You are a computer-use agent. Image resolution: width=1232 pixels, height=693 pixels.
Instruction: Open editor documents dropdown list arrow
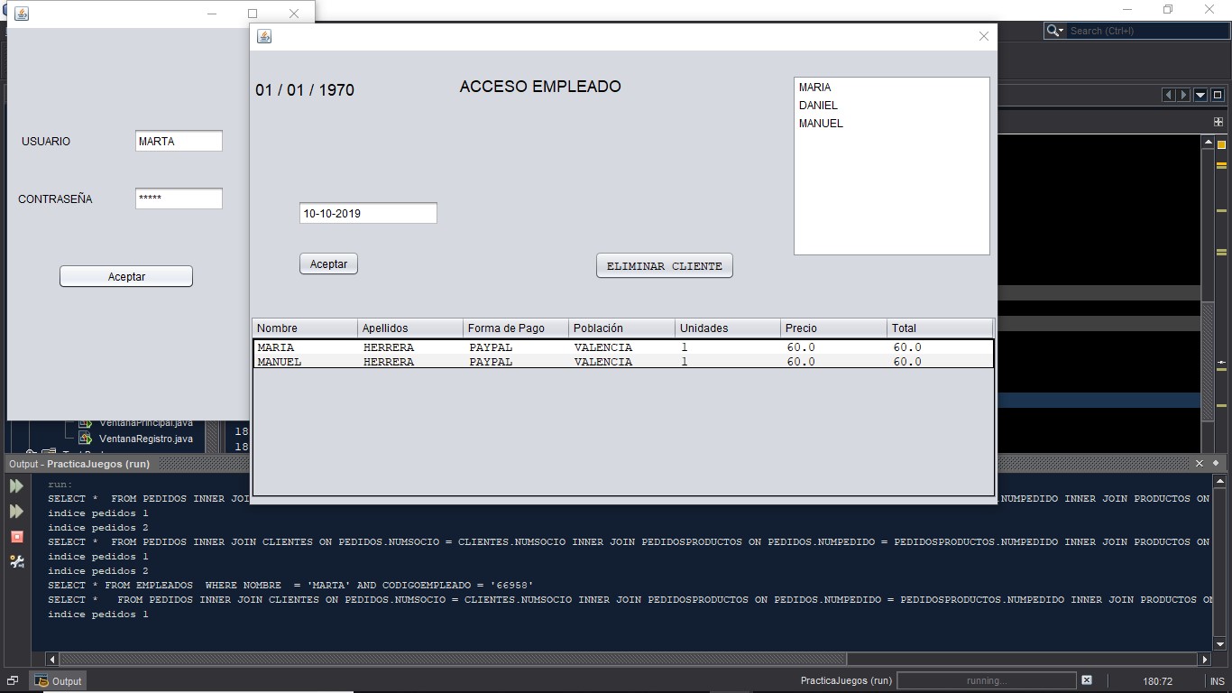click(x=1200, y=95)
